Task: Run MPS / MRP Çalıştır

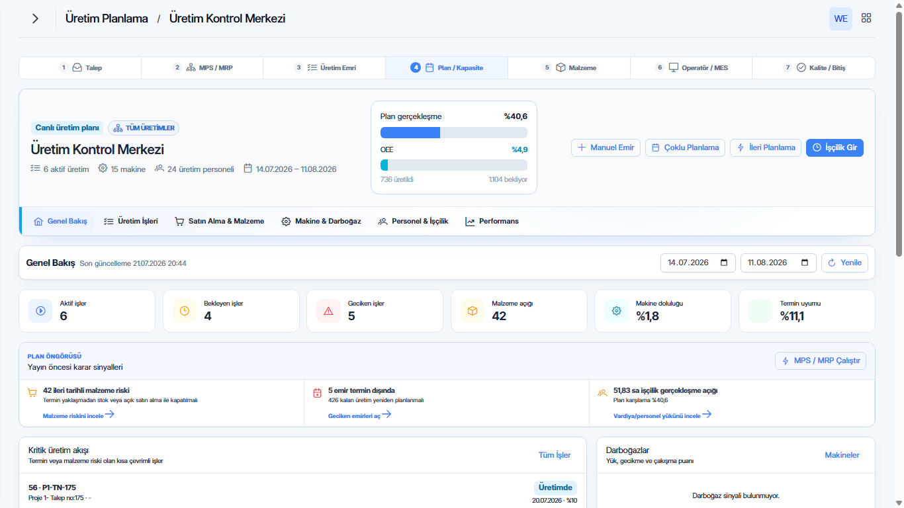Action: [821, 360]
